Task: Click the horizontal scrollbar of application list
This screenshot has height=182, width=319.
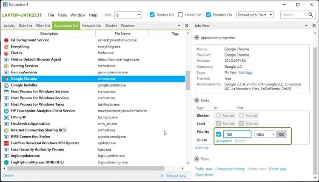Action: tap(85, 168)
